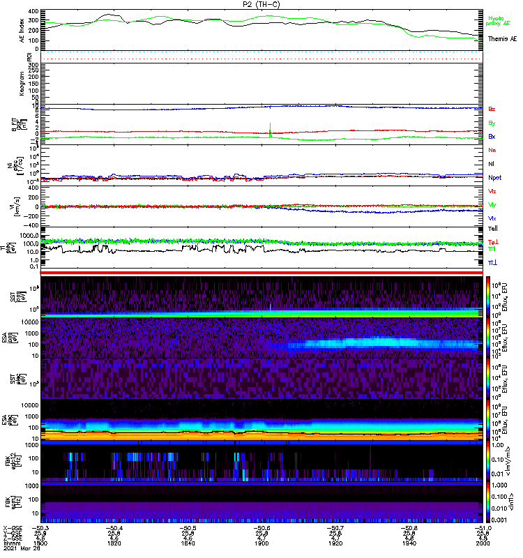
Task: Select the blue Ti perpendicular legend entry
Action: (492, 263)
